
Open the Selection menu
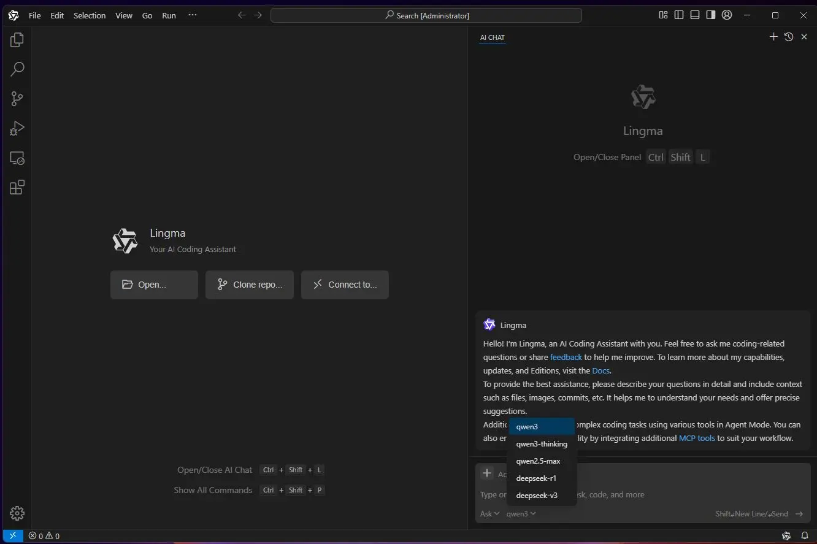pyautogui.click(x=90, y=15)
